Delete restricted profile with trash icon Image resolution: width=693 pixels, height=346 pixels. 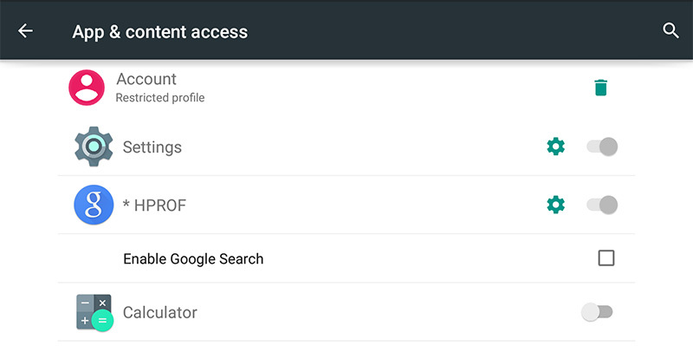[x=600, y=88]
